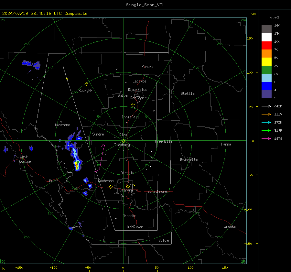Click the dark purple 2-4 swatch

click(266, 94)
